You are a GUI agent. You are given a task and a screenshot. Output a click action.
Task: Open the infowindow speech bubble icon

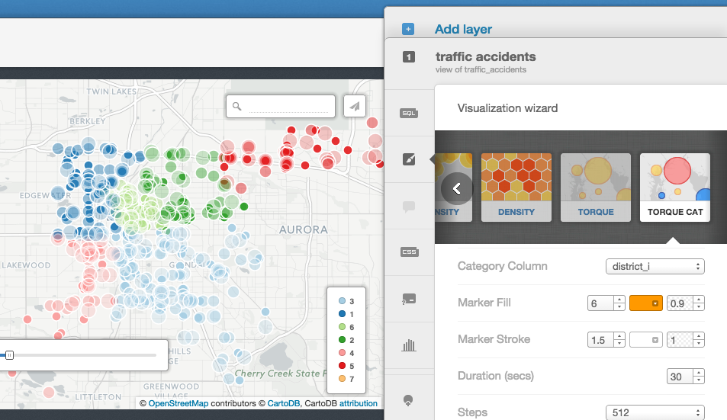tap(409, 207)
